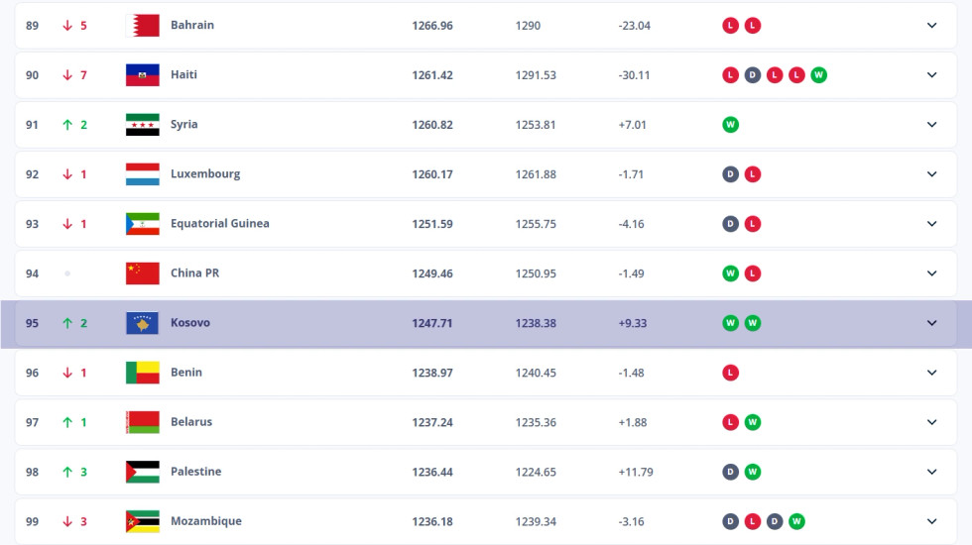This screenshot has width=972, height=545.
Task: Click Bahrain's total points 1266.96
Action: pos(432,26)
